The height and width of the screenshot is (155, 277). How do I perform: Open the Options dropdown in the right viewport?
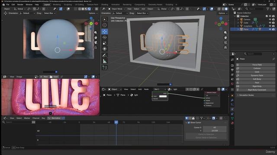pos(222,13)
